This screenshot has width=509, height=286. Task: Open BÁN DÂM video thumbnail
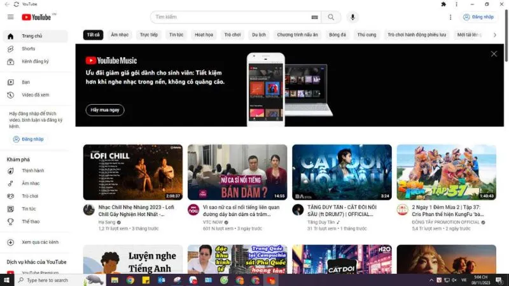237,172
